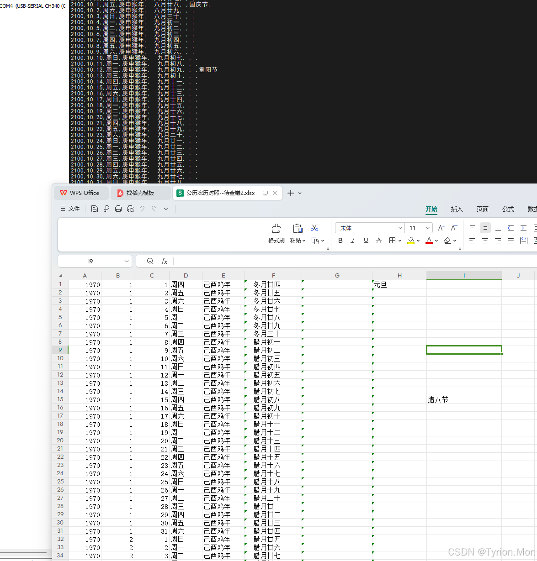Image resolution: width=537 pixels, height=561 pixels.
Task: Toggle center horizontal alignment
Action: point(485,241)
